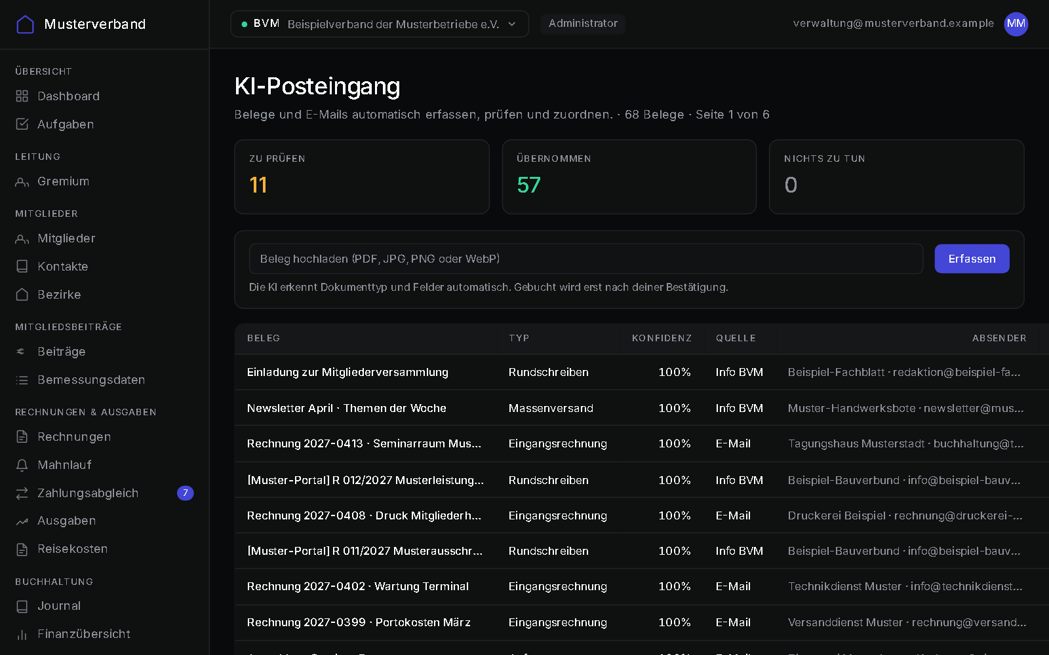The width and height of the screenshot is (1049, 655).
Task: Click the Übernommen card showing 57
Action: (x=629, y=177)
